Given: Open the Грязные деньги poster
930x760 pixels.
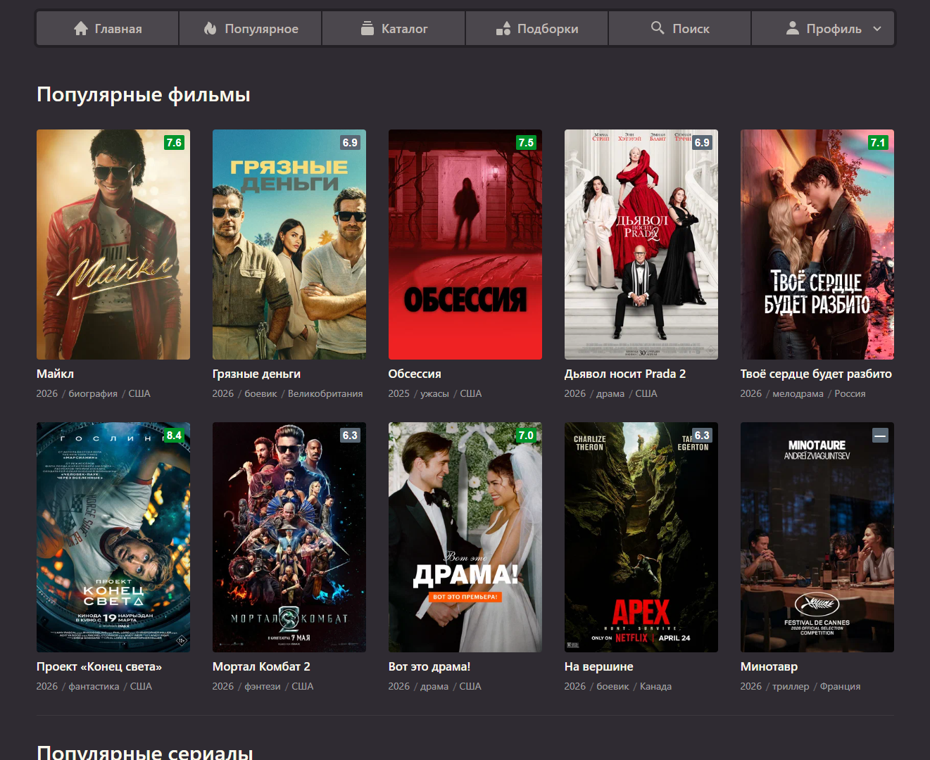Looking at the screenshot, I should click(x=289, y=244).
